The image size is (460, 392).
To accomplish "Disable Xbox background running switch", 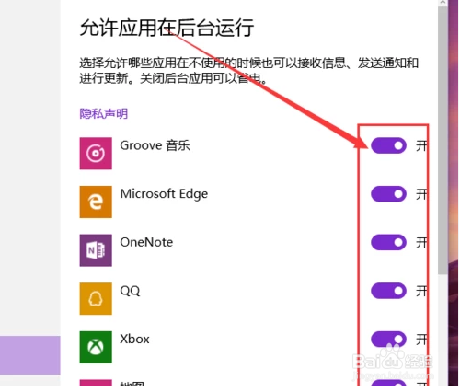I will tap(388, 340).
